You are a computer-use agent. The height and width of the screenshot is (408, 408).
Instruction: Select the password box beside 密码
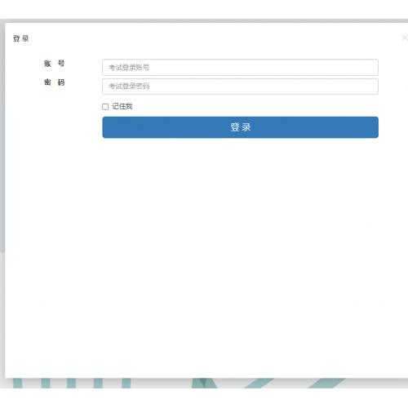[x=240, y=86]
